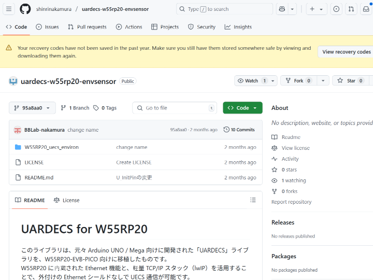Open the notifications inbox icon
Image resolution: width=373 pixels, height=280 pixels.
coord(366,9)
